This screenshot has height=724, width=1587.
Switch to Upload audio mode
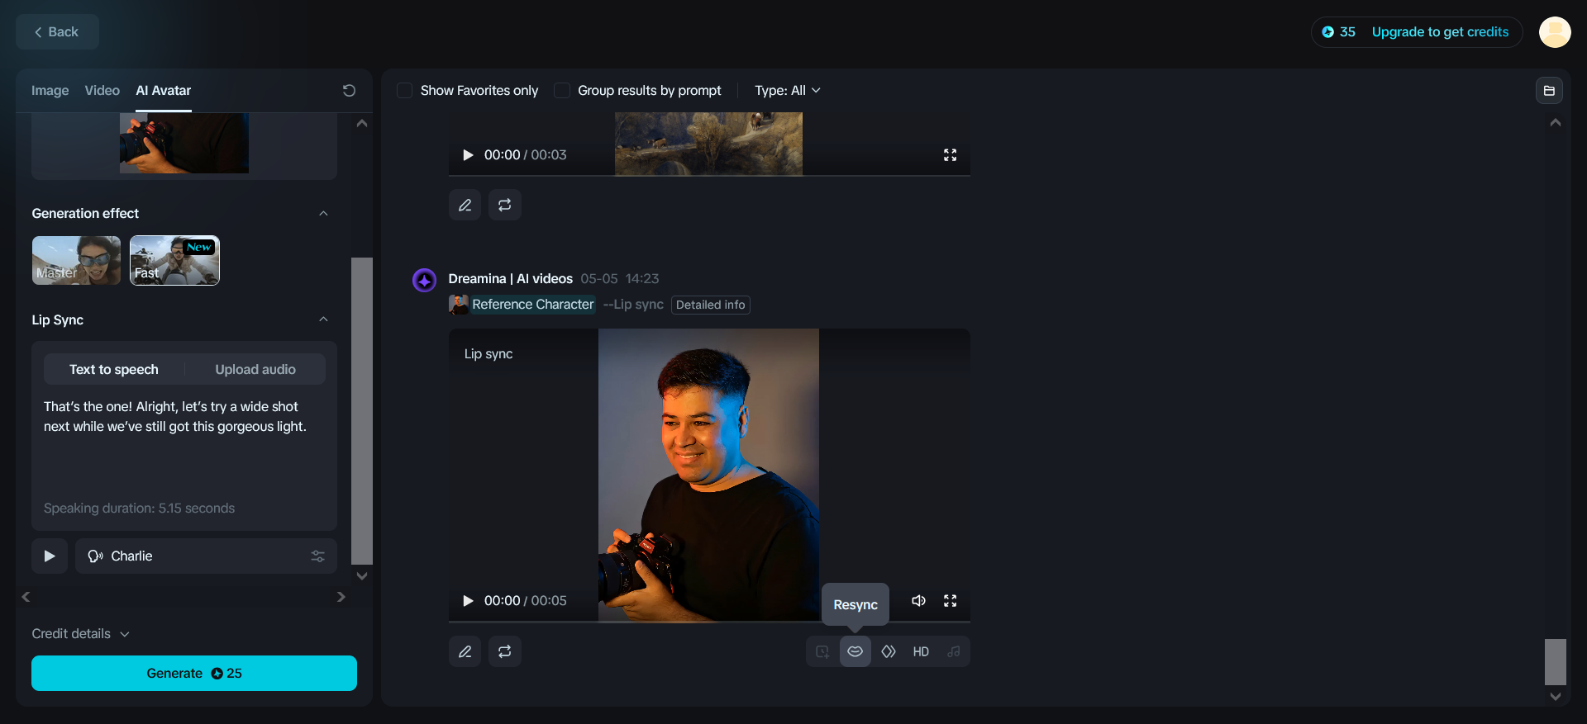point(255,370)
